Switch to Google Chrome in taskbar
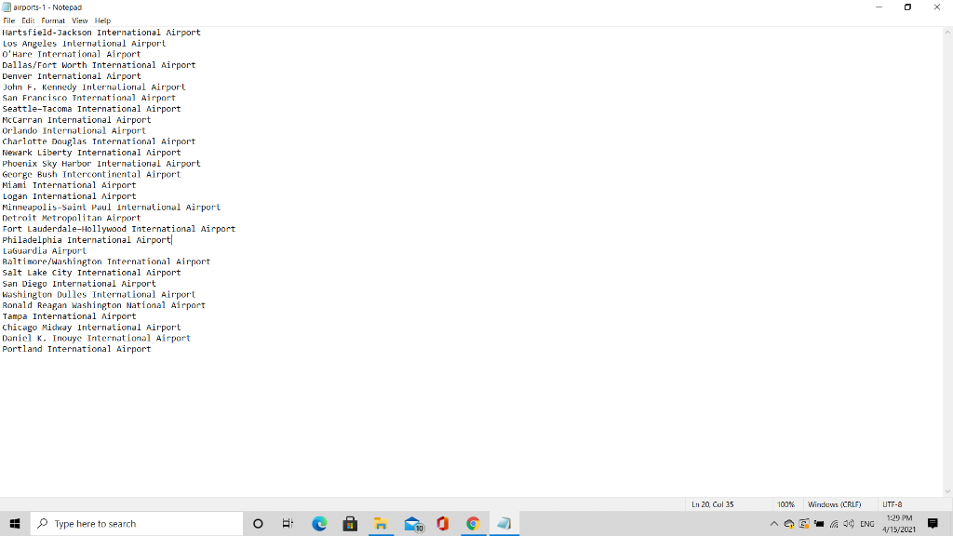This screenshot has width=953, height=536. pyautogui.click(x=473, y=524)
